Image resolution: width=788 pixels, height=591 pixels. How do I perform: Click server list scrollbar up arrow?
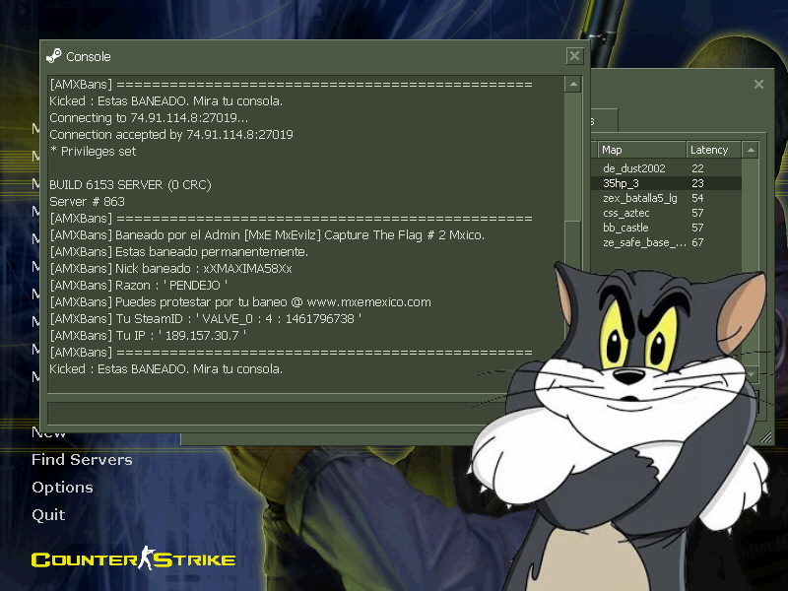tap(751, 150)
